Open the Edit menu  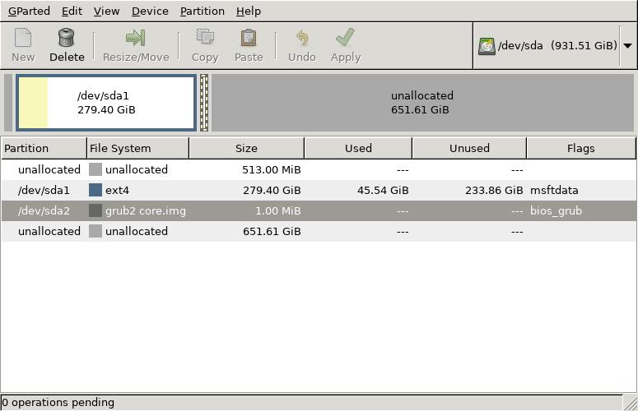coord(72,11)
